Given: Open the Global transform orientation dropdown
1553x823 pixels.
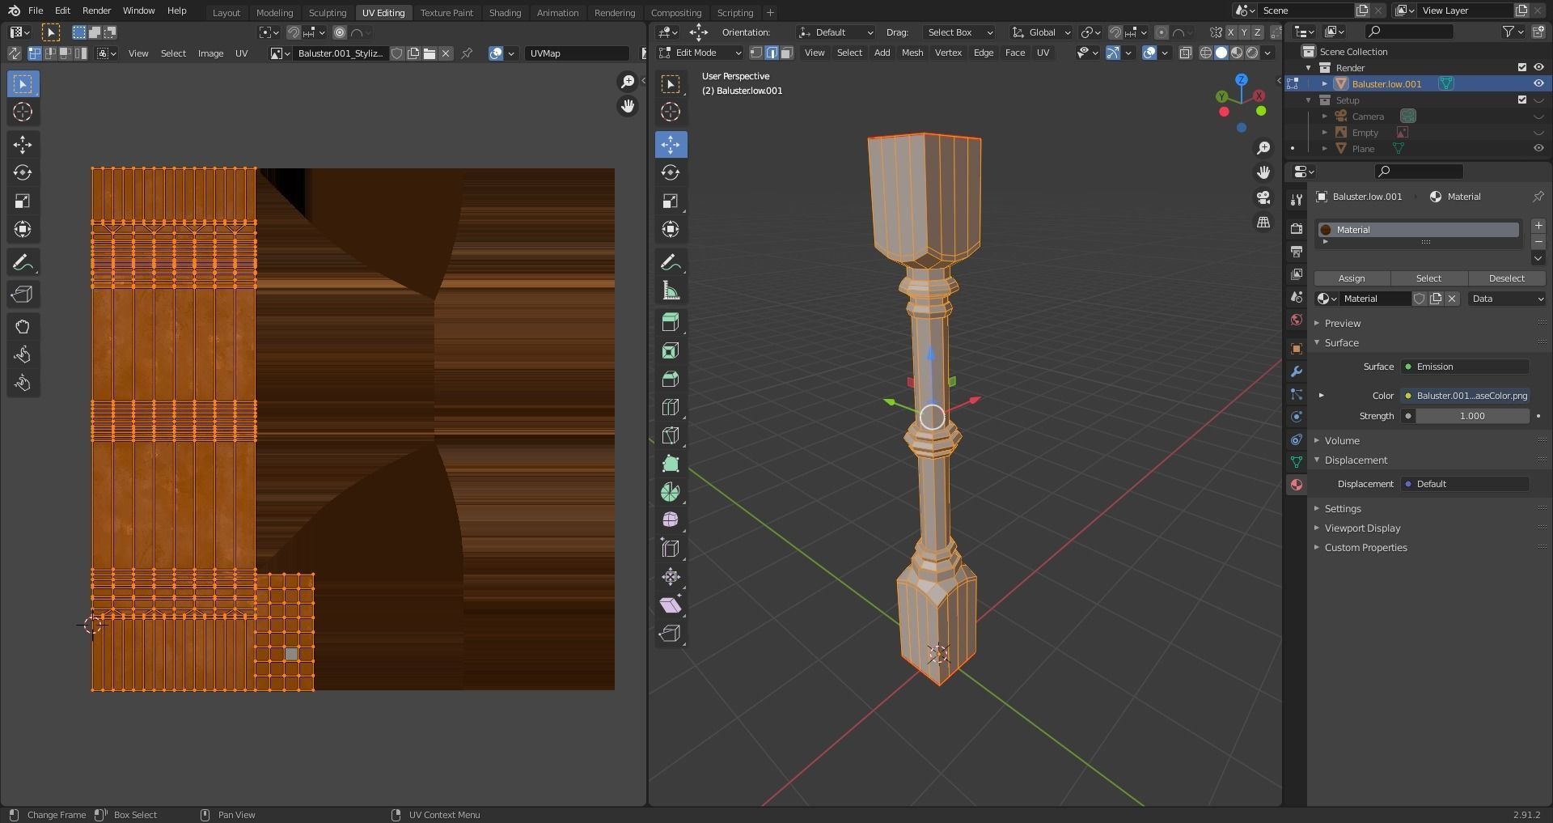Looking at the screenshot, I should coord(1041,32).
